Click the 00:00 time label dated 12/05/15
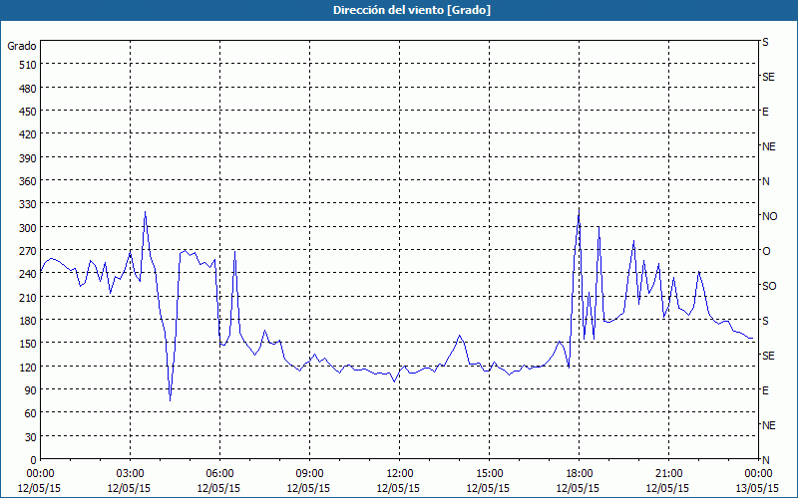 (x=40, y=474)
